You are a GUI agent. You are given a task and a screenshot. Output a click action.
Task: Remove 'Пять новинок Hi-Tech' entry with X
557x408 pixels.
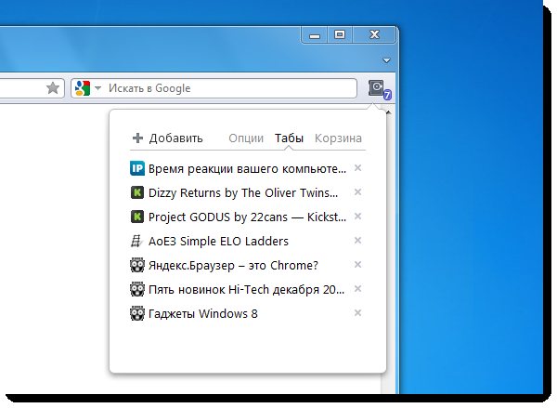(x=357, y=289)
